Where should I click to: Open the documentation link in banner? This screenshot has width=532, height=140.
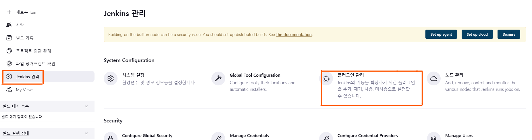[x=294, y=34]
